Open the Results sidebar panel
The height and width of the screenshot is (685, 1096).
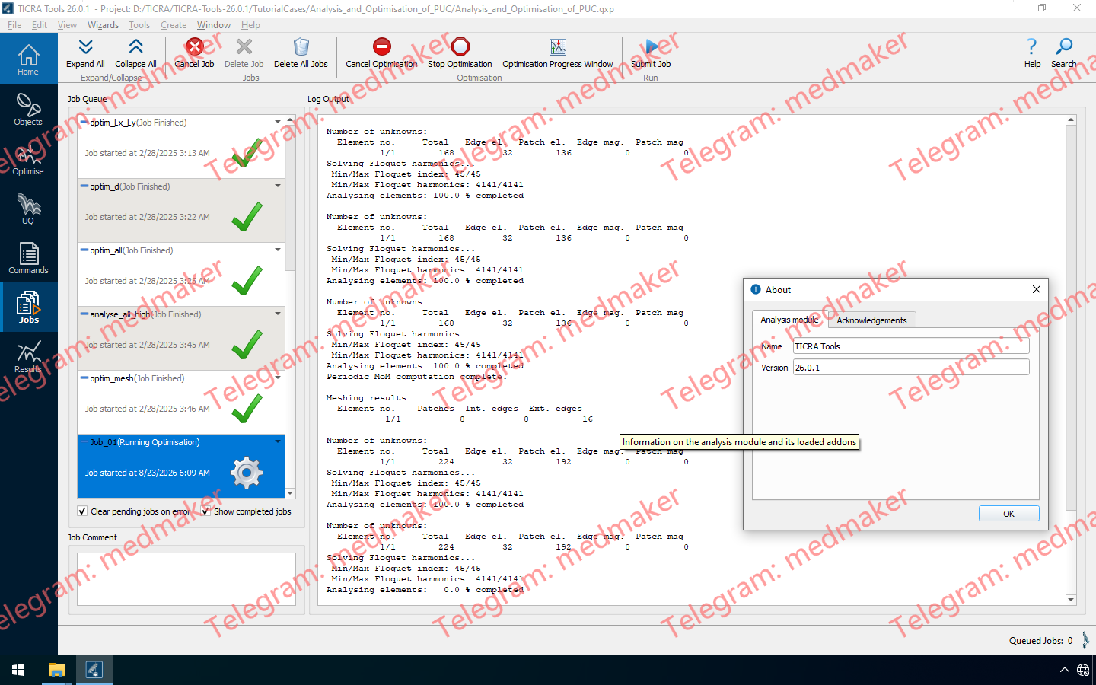(28, 356)
